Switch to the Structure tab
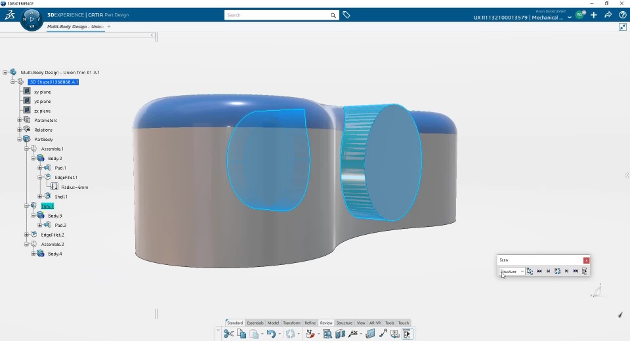Image resolution: width=630 pixels, height=341 pixels. point(345,323)
